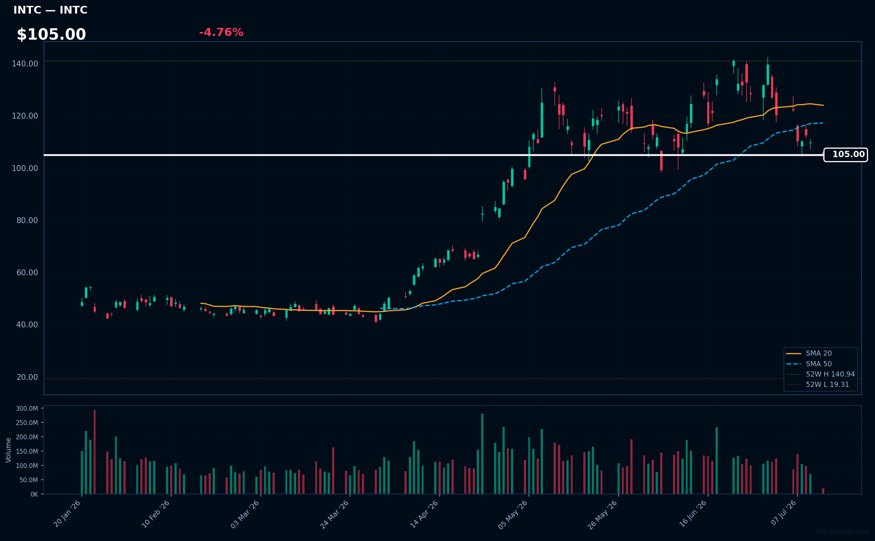The image size is (875, 541).
Task: Click the 140.00 price axis label
Action: pyautogui.click(x=25, y=64)
